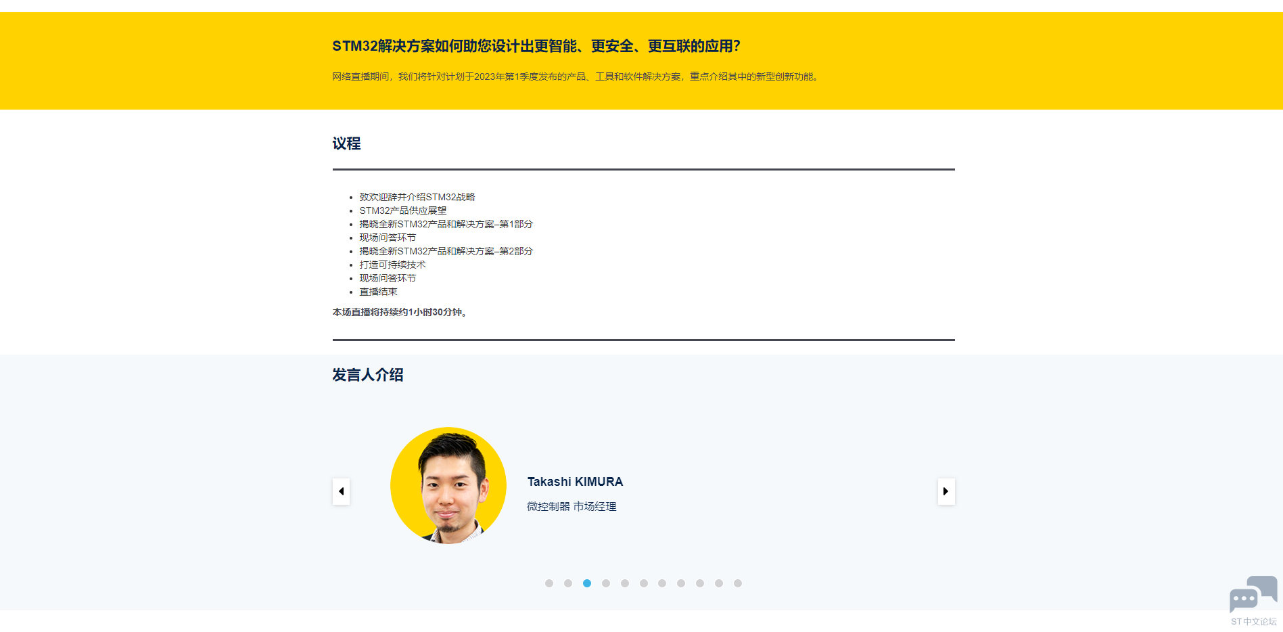Click the note 本场直播将持续约1小时30分钟

pos(400,312)
